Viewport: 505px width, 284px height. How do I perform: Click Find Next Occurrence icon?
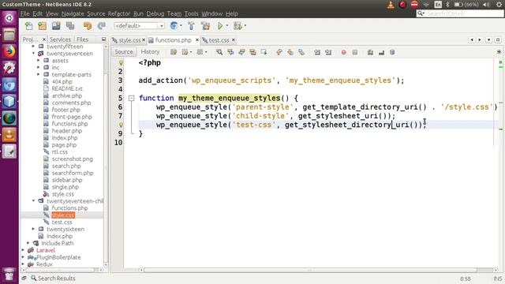pyautogui.click(x=241, y=52)
